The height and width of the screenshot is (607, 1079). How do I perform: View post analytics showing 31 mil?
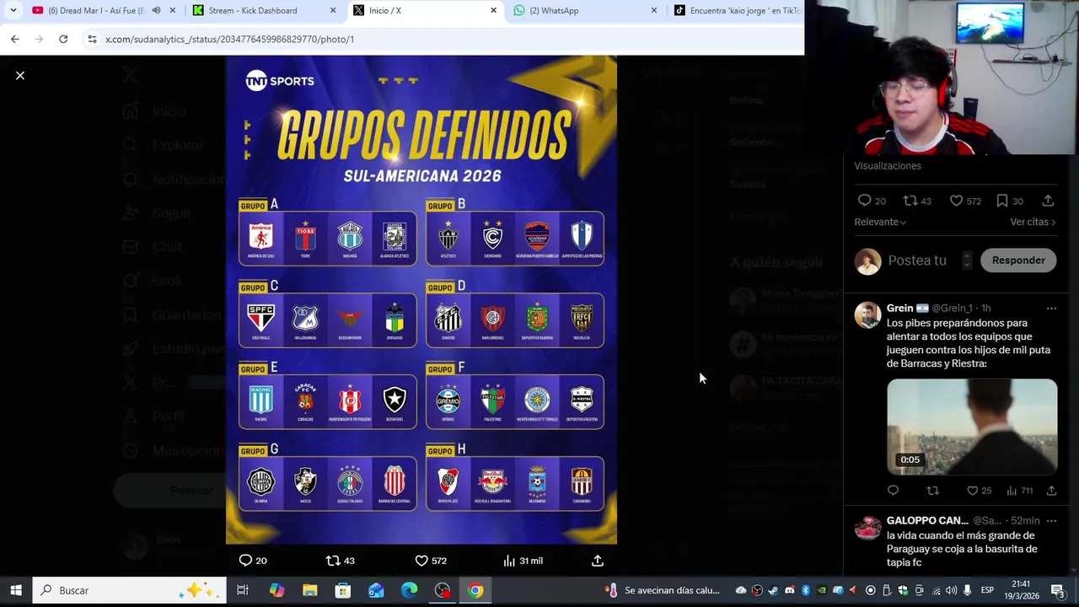coord(523,561)
